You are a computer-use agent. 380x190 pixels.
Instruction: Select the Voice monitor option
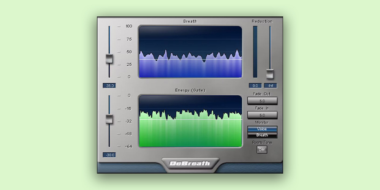pos(262,129)
